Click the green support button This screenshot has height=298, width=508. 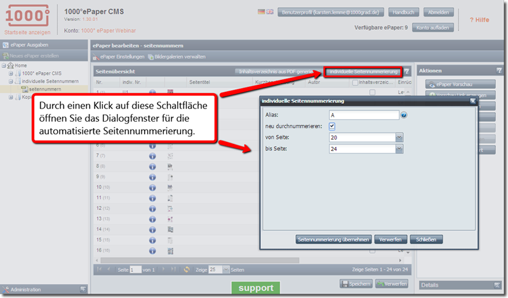point(256,288)
